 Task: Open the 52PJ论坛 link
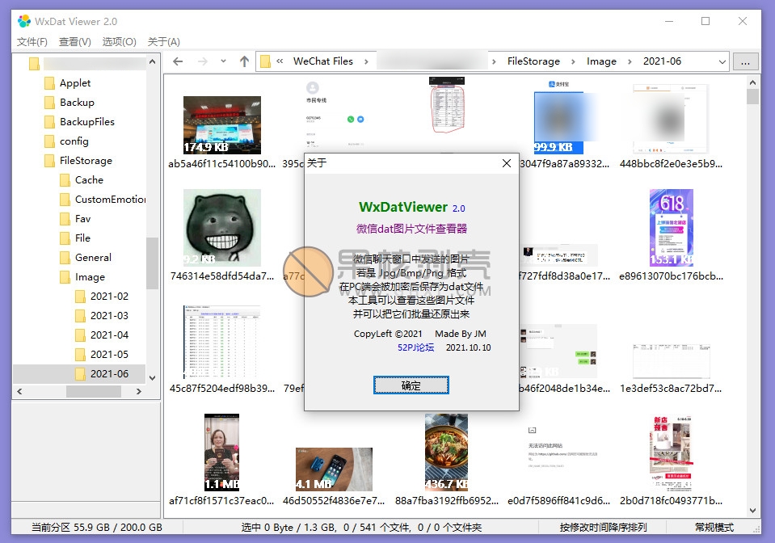415,347
